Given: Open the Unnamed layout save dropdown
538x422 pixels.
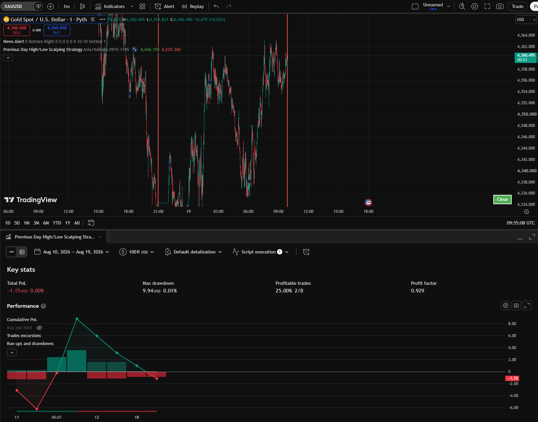Looking at the screenshot, I should point(448,6).
